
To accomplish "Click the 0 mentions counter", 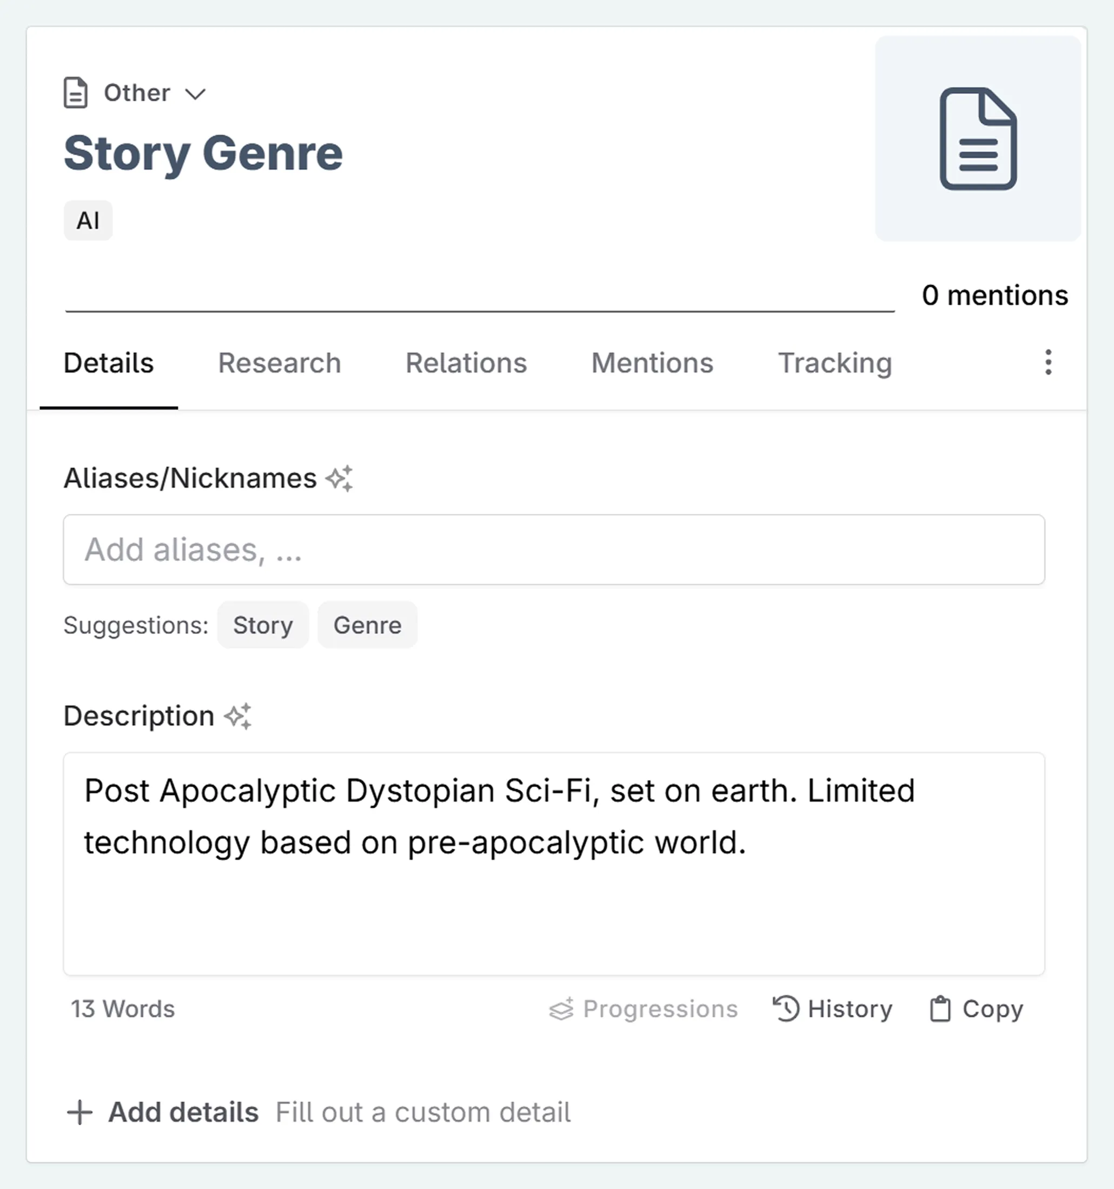I will [994, 294].
